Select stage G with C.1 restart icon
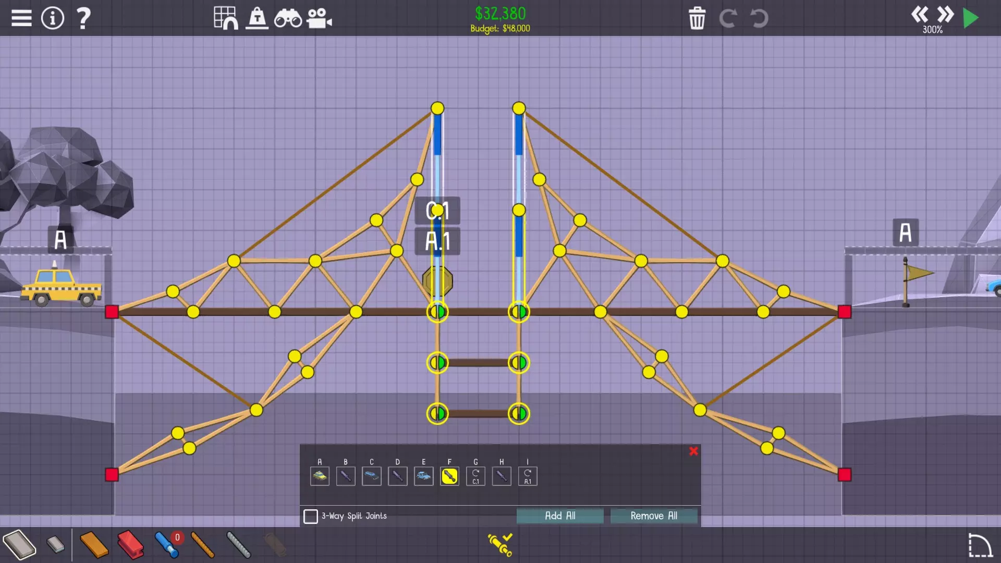The height and width of the screenshot is (563, 1001). pos(475,476)
